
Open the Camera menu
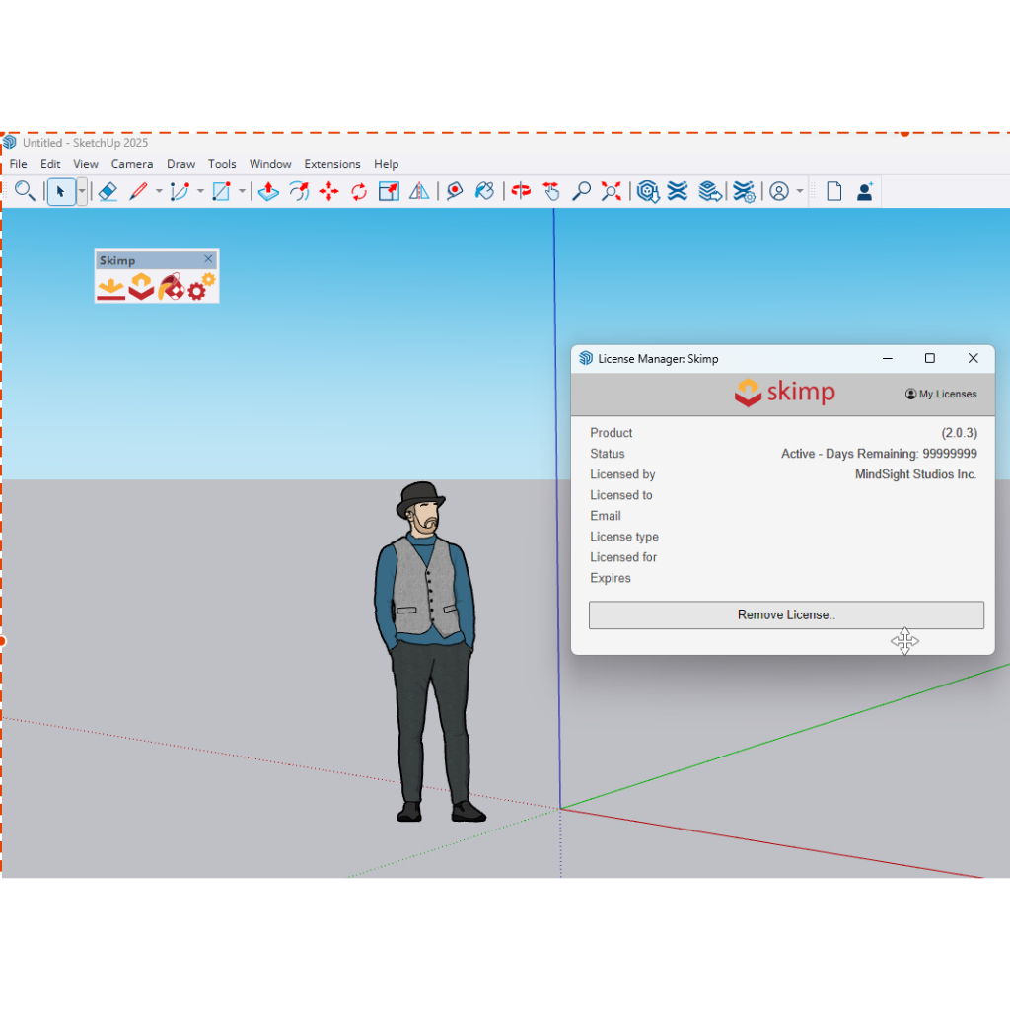point(132,164)
